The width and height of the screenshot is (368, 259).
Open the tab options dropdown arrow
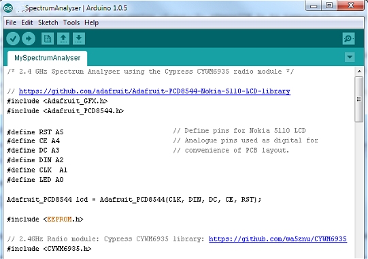[x=350, y=57]
